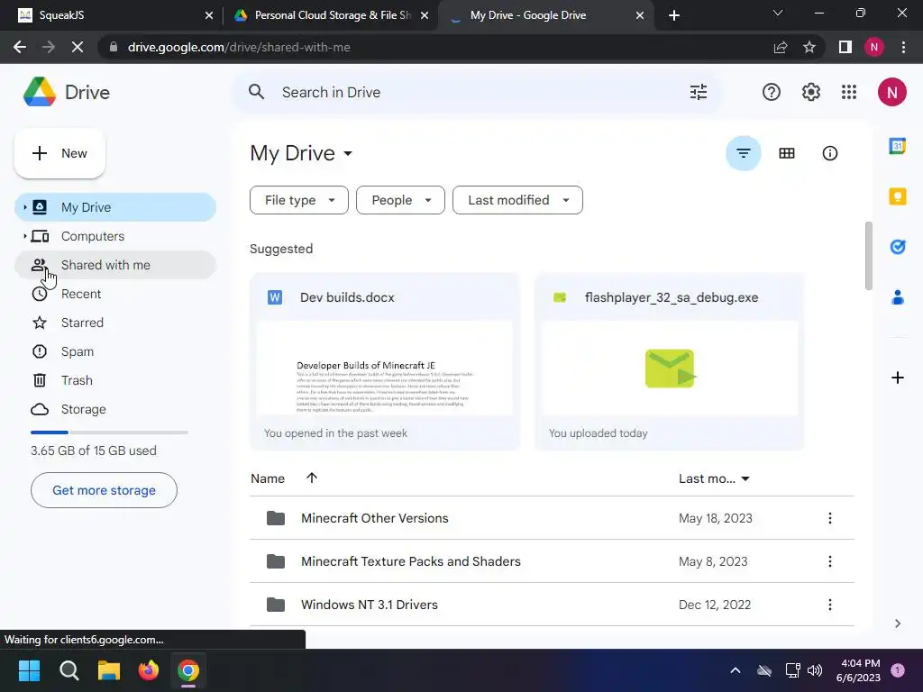923x692 pixels.
Task: Reverse sort direction with the up arrow
Action: pyautogui.click(x=312, y=478)
